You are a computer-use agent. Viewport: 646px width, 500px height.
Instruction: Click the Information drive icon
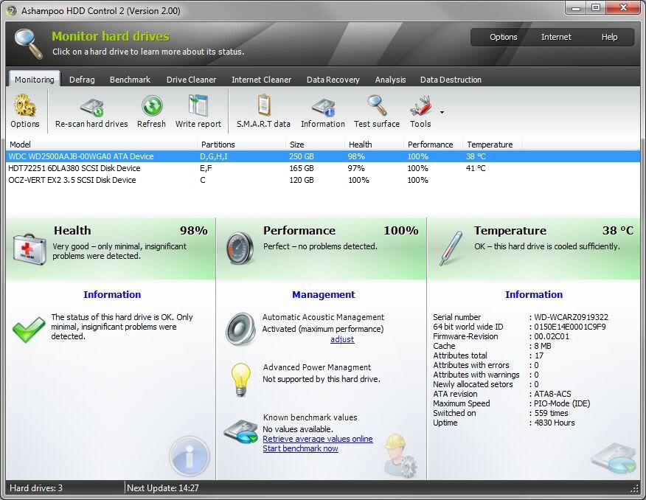323,106
